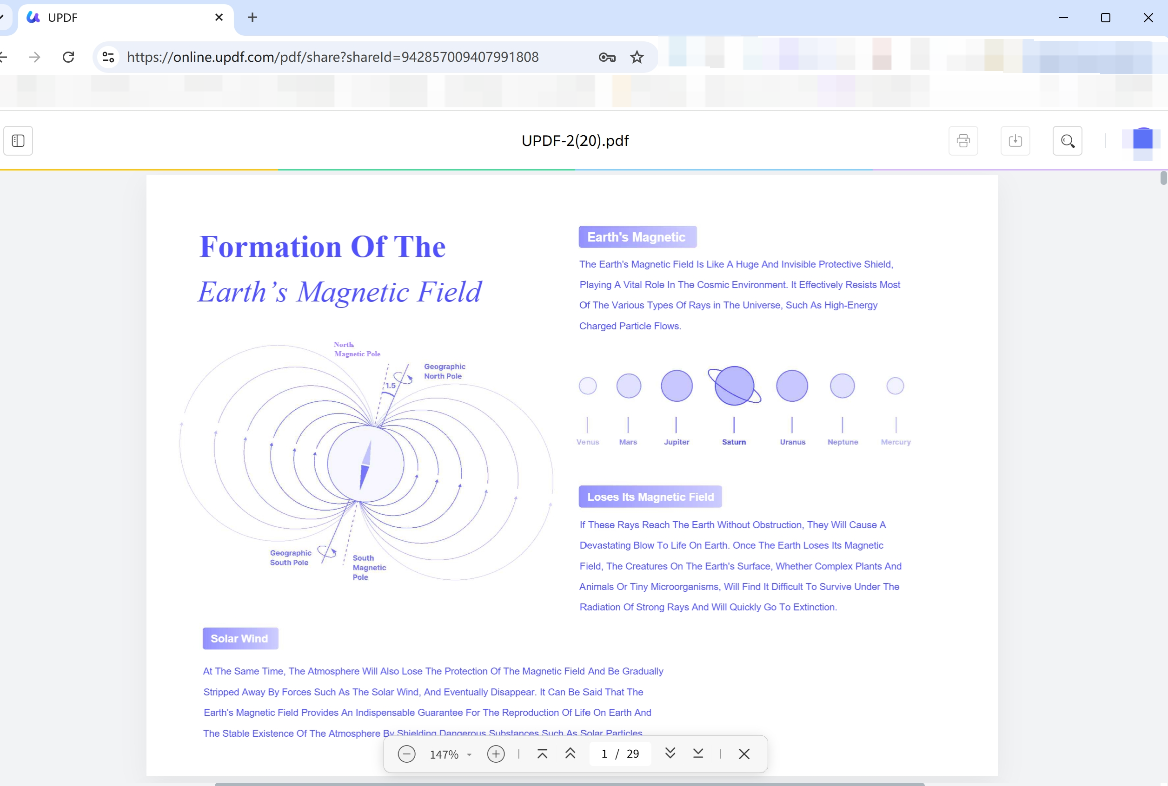Image resolution: width=1168 pixels, height=786 pixels.
Task: Click the Saturn planet label
Action: pyautogui.click(x=734, y=442)
